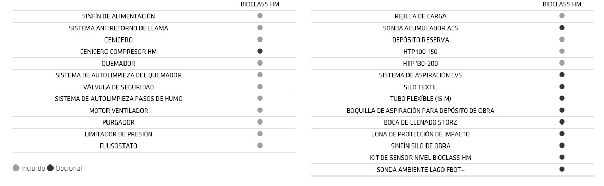604x186 pixels.
Task: Click the dark dot next to SILO TEXTIL
Action: pos(562,87)
